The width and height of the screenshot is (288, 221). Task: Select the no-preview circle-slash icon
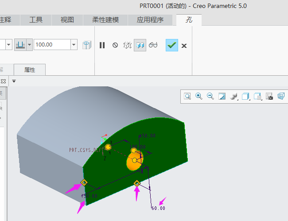click(115, 45)
